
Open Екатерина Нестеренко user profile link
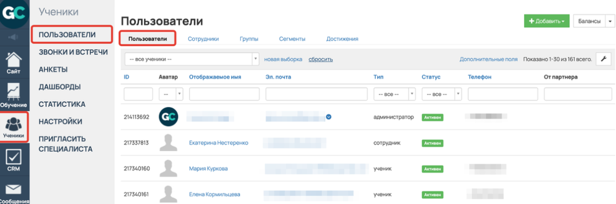(218, 143)
